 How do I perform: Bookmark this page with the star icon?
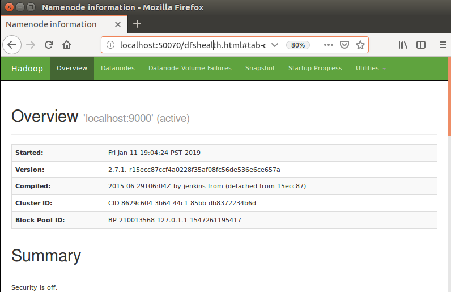(x=360, y=45)
